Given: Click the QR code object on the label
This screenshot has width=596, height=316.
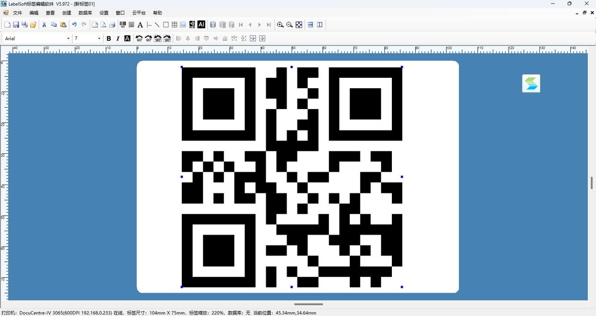Looking at the screenshot, I should (292, 177).
